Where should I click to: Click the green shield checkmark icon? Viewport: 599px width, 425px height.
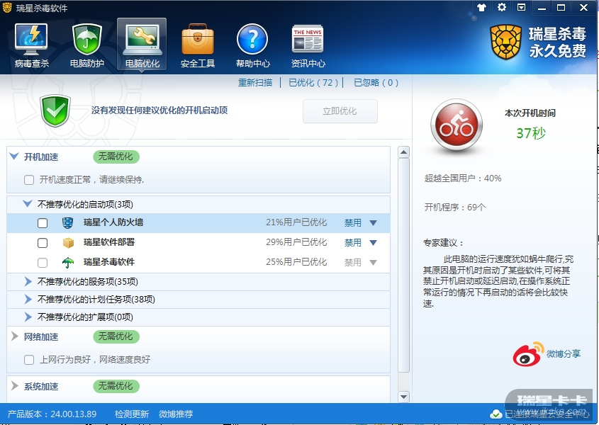pyautogui.click(x=55, y=110)
